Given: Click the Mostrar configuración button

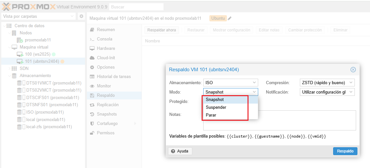Looking at the screenshot, I should [231, 30].
